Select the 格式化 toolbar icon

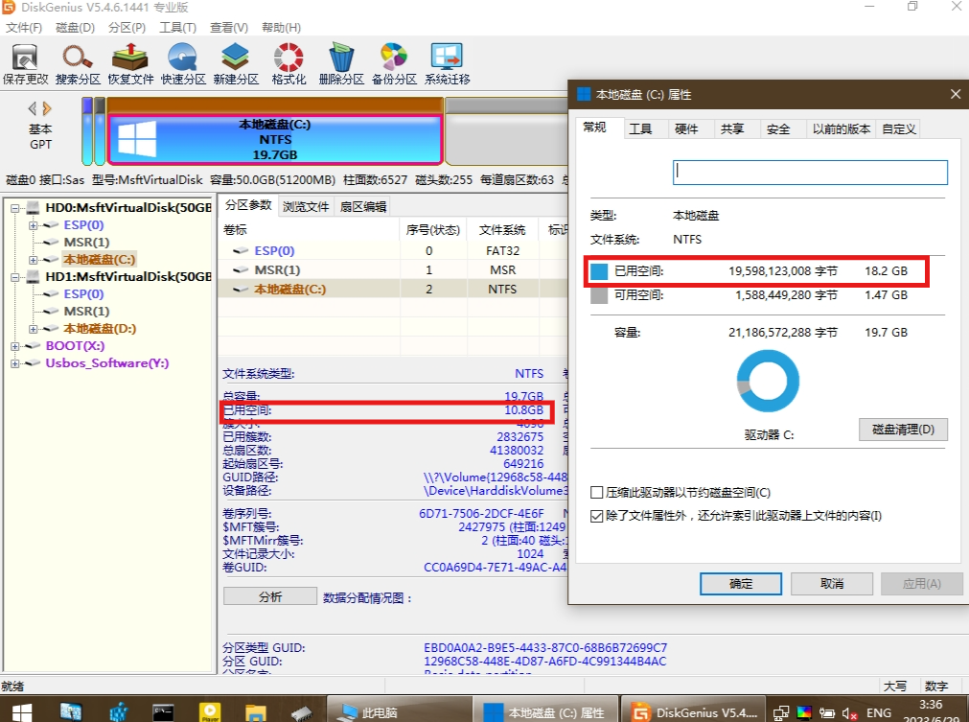(288, 64)
